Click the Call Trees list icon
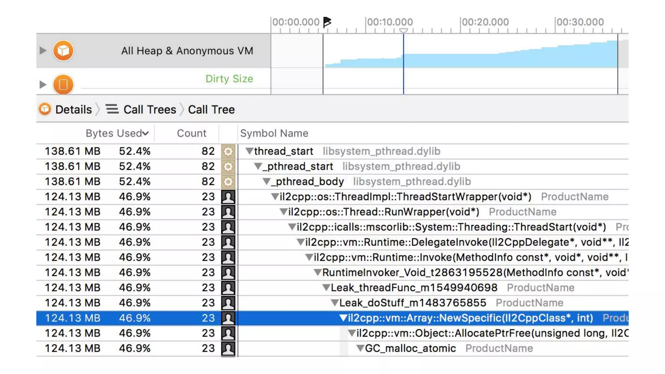 pyautogui.click(x=112, y=109)
